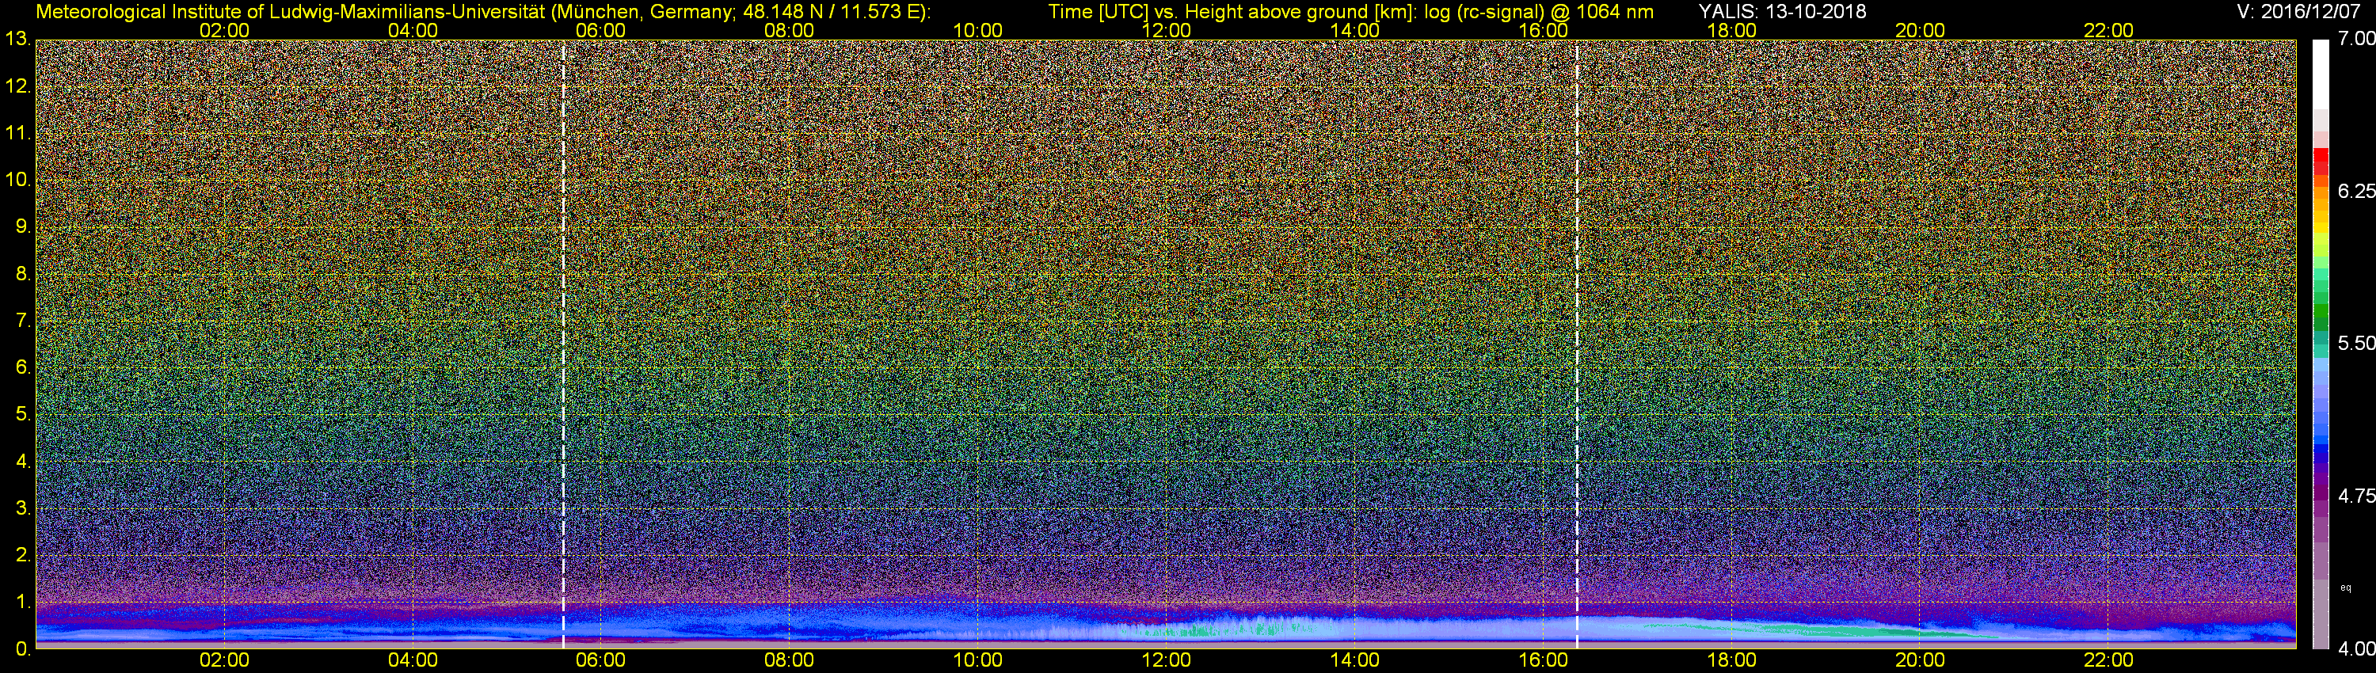Click the 6 km height axis label
This screenshot has width=2376, height=673.
tap(23, 367)
